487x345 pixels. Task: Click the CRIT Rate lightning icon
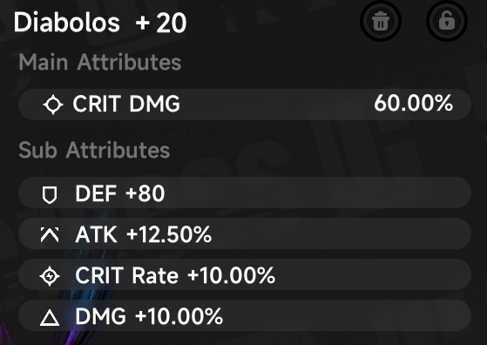[x=50, y=276]
